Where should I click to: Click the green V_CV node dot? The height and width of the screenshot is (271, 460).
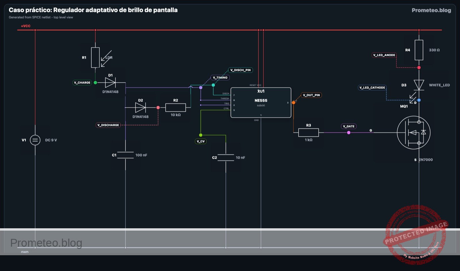tap(201, 135)
